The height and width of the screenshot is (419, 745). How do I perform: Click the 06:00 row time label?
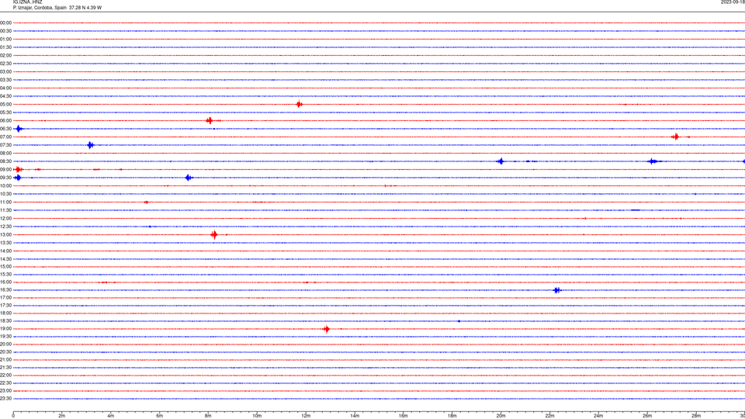click(5, 121)
